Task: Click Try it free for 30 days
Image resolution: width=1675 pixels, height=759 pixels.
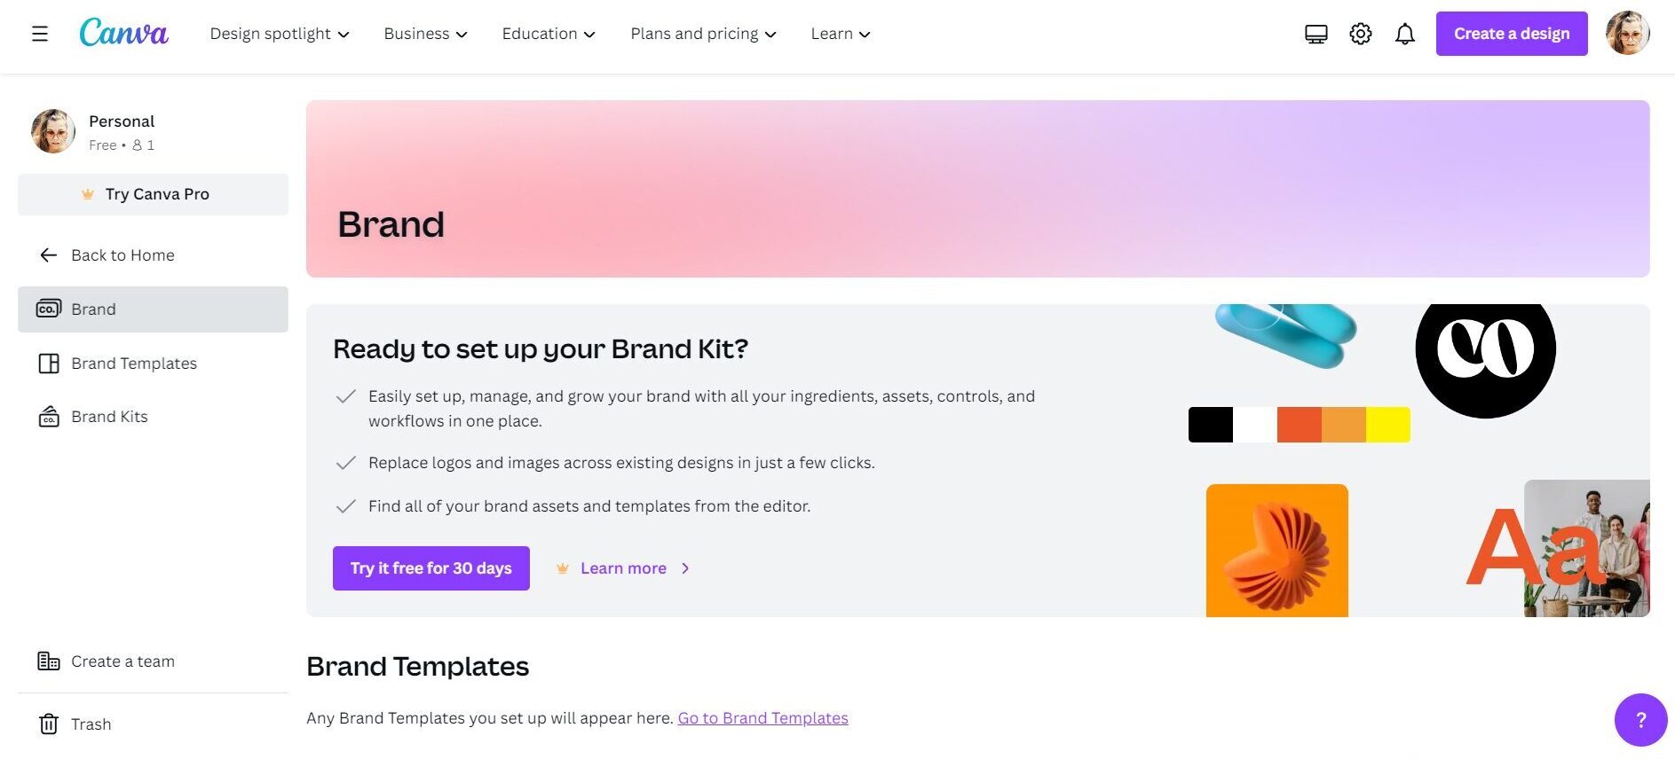Action: (x=431, y=568)
